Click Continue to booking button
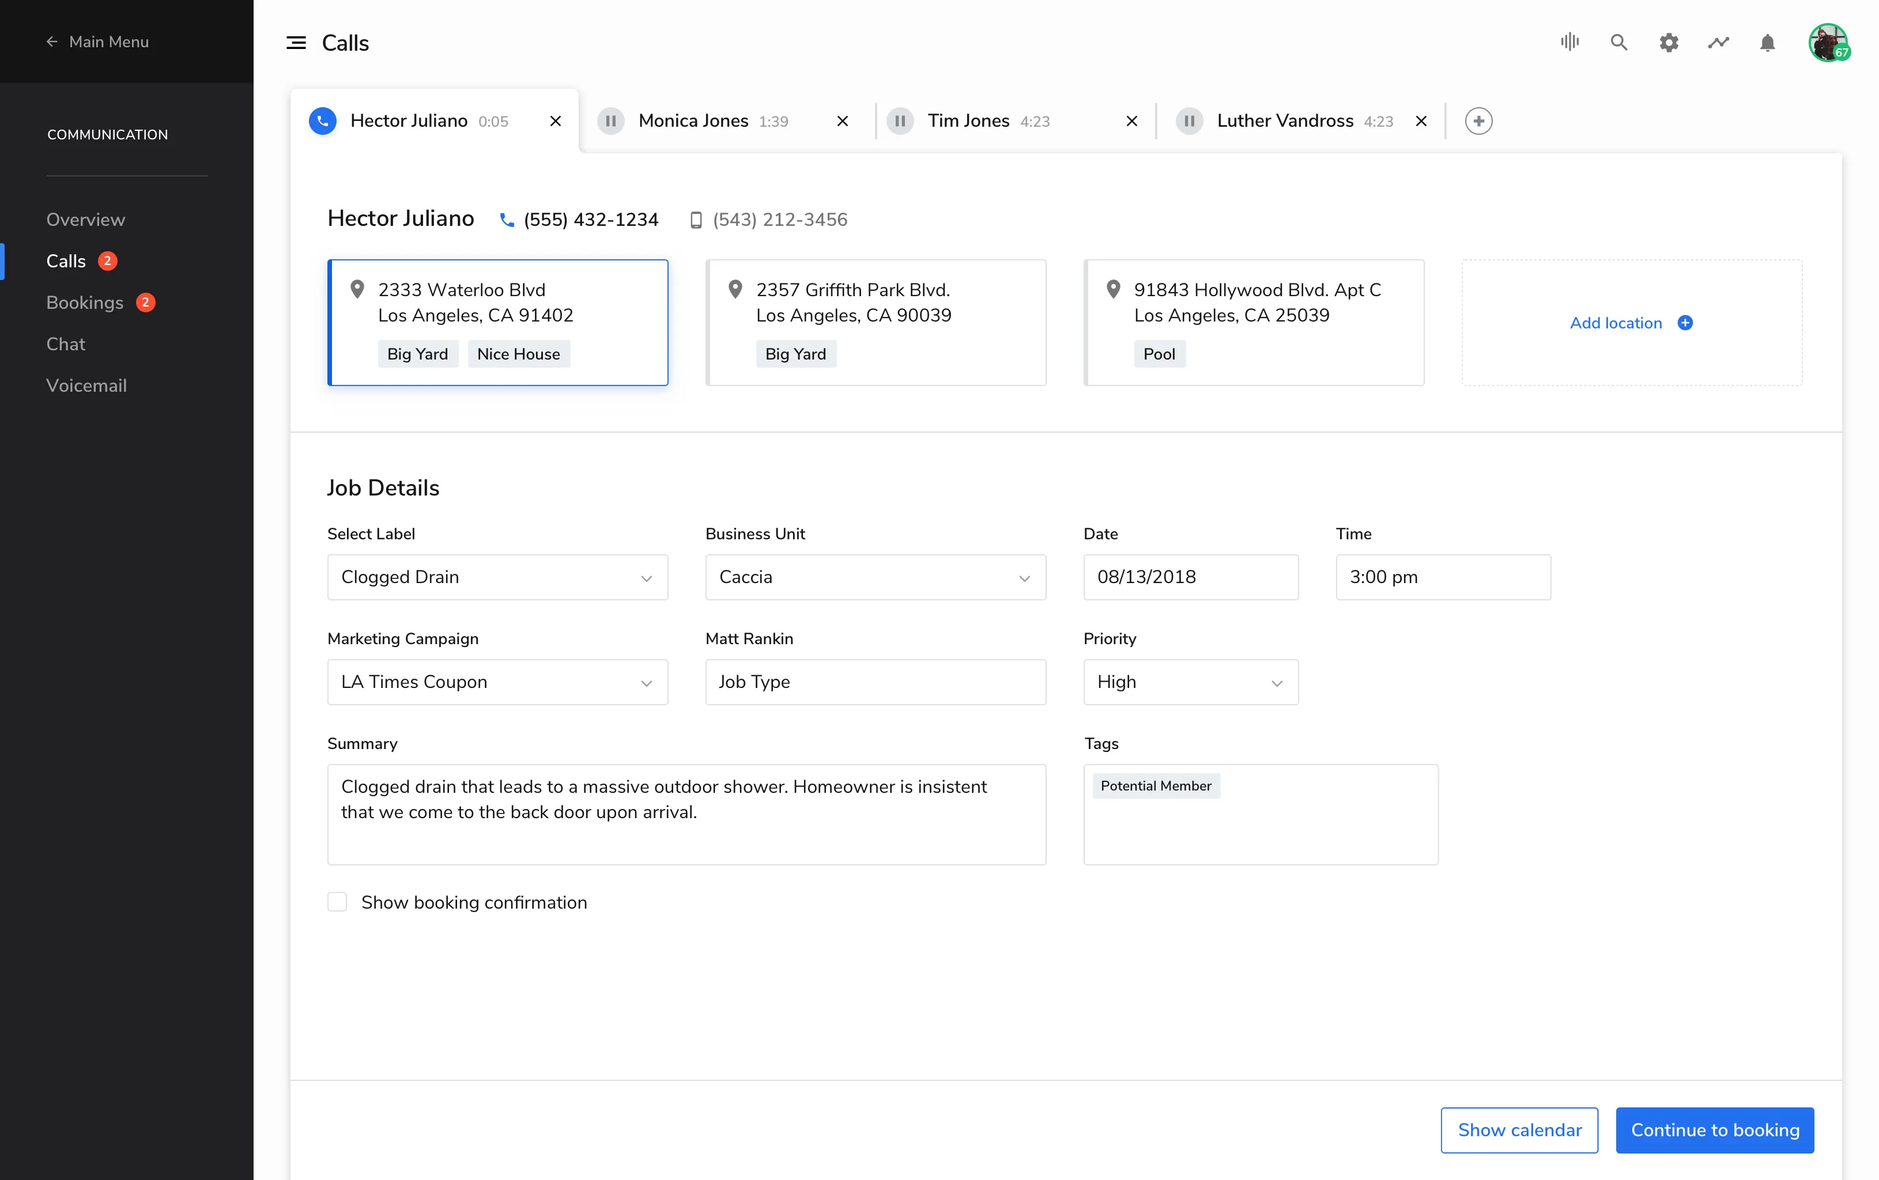Image resolution: width=1879 pixels, height=1180 pixels. (1714, 1130)
